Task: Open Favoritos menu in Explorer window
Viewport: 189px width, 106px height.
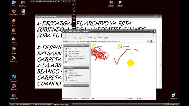Action: 82,34
